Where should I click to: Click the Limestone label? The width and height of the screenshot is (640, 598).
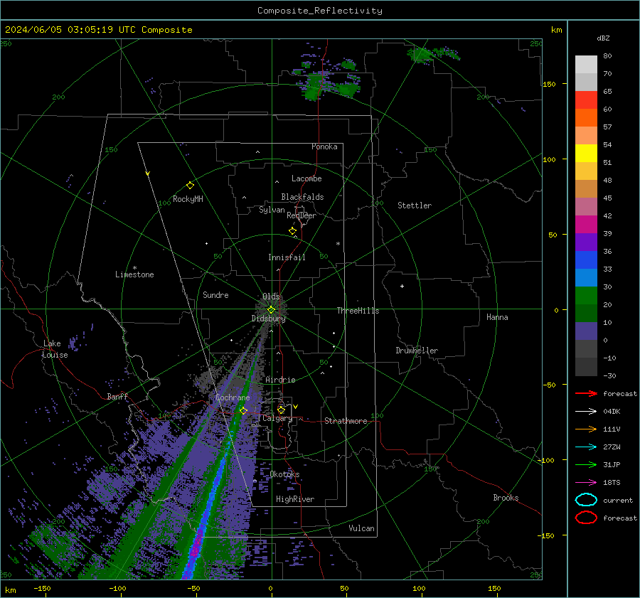tap(134, 274)
